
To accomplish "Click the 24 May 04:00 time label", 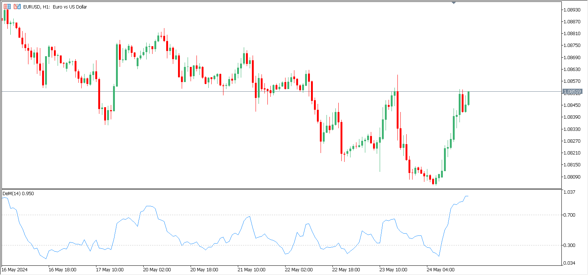I will pyautogui.click(x=441, y=269).
